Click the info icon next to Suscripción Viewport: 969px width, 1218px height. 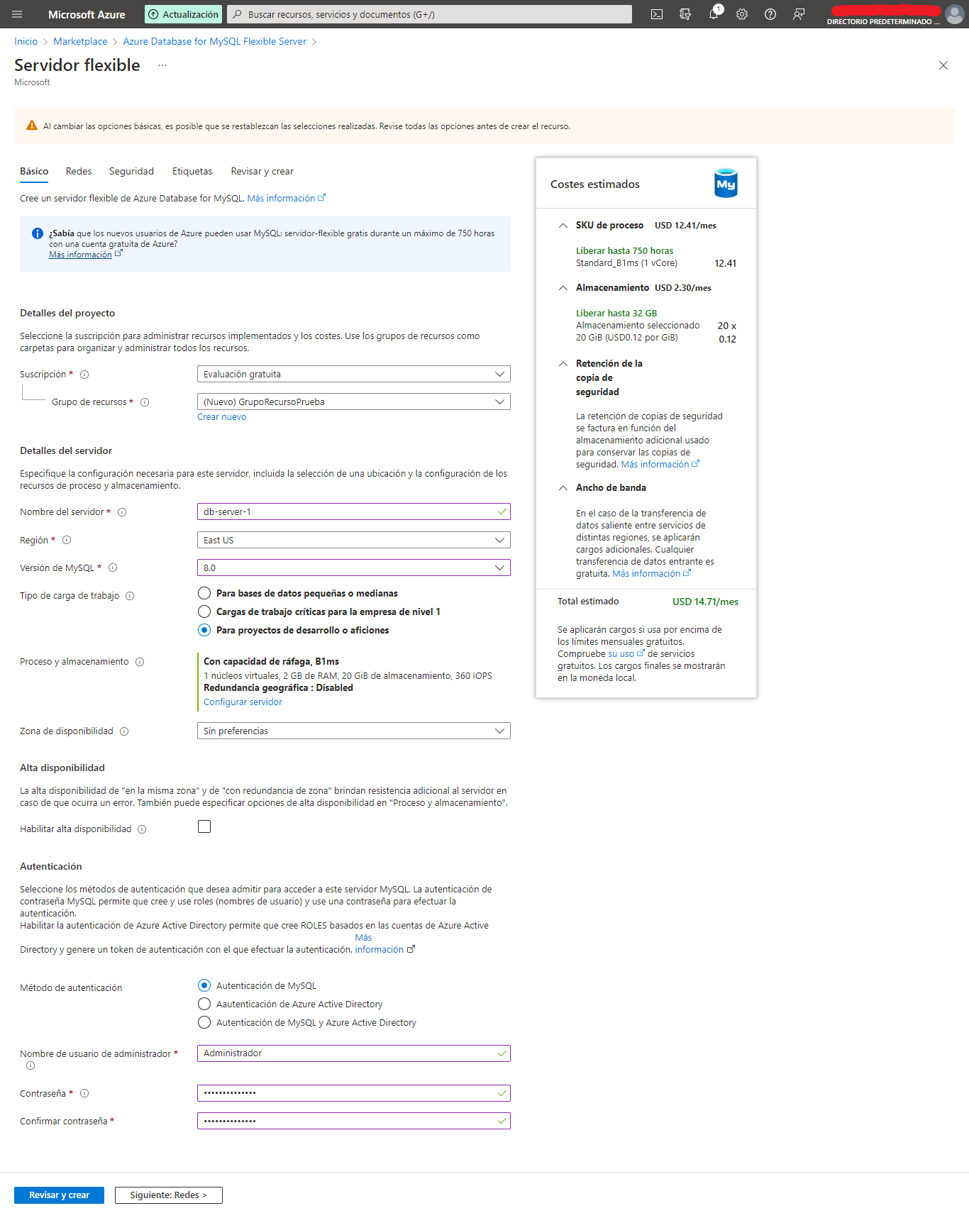(x=84, y=375)
